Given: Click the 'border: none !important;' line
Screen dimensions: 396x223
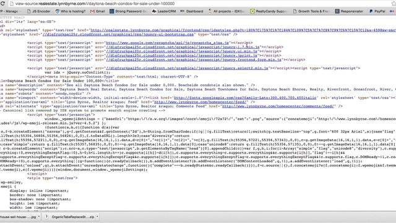Looking at the screenshot, I should pyautogui.click(x=36, y=195).
